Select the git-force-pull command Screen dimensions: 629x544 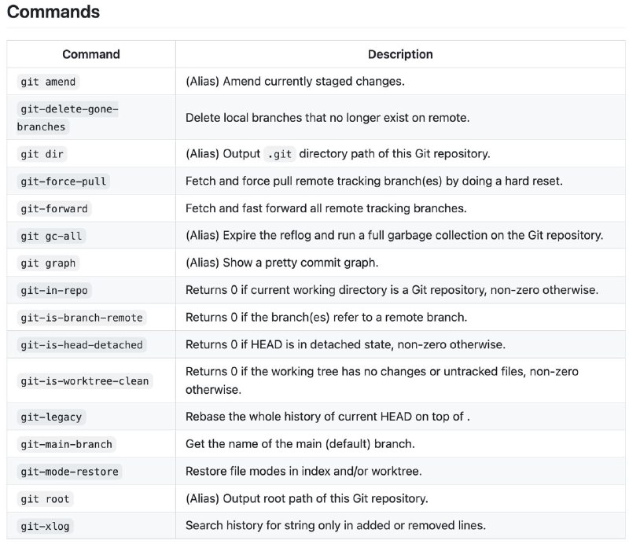[x=64, y=182]
